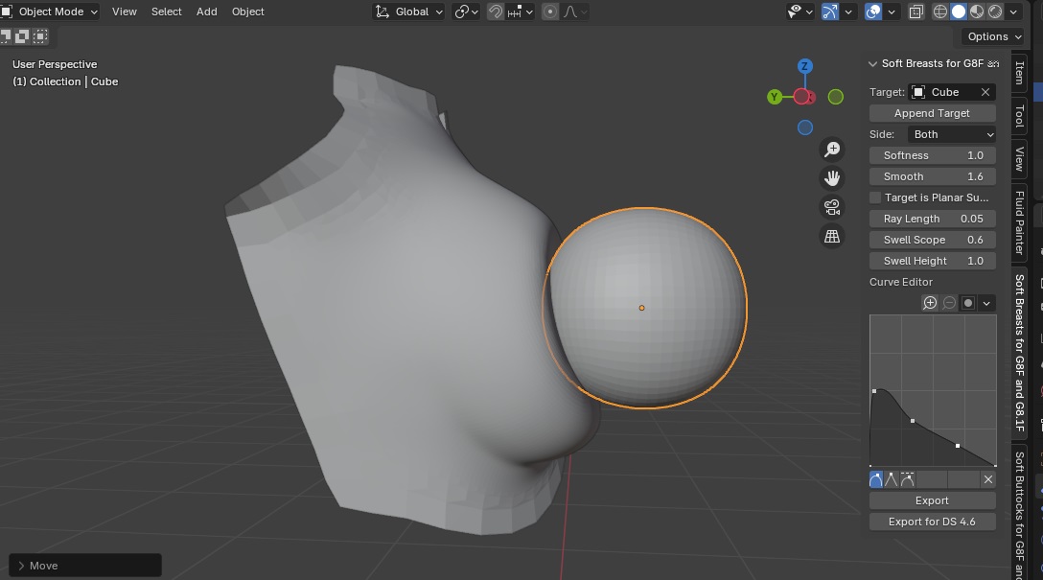1043x580 pixels.
Task: Click the Export for DS 4.6 button
Action: pyautogui.click(x=932, y=522)
